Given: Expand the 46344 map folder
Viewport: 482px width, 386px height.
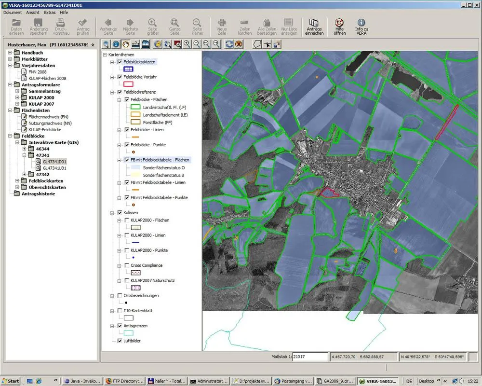Looking at the screenshot, I should (24, 149).
